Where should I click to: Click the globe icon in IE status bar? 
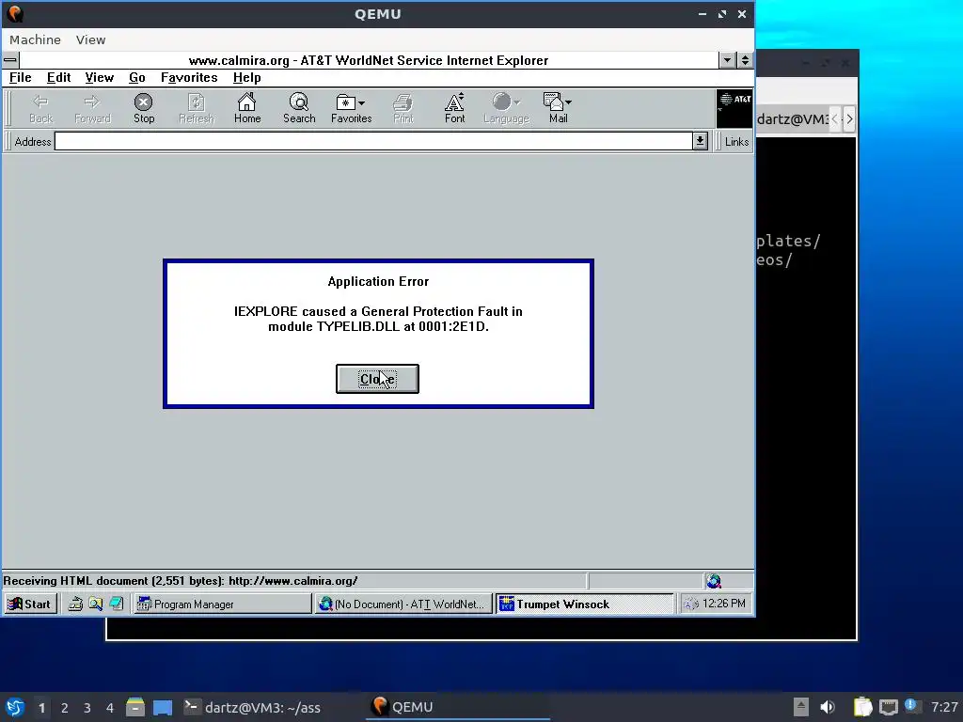point(714,581)
